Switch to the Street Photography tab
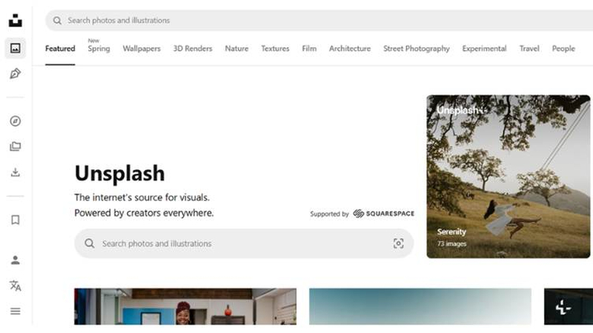593x333 pixels. point(417,48)
